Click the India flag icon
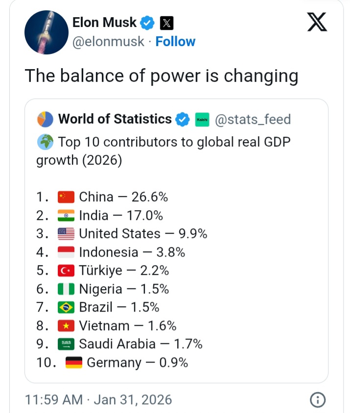The image size is (350, 413). point(66,216)
